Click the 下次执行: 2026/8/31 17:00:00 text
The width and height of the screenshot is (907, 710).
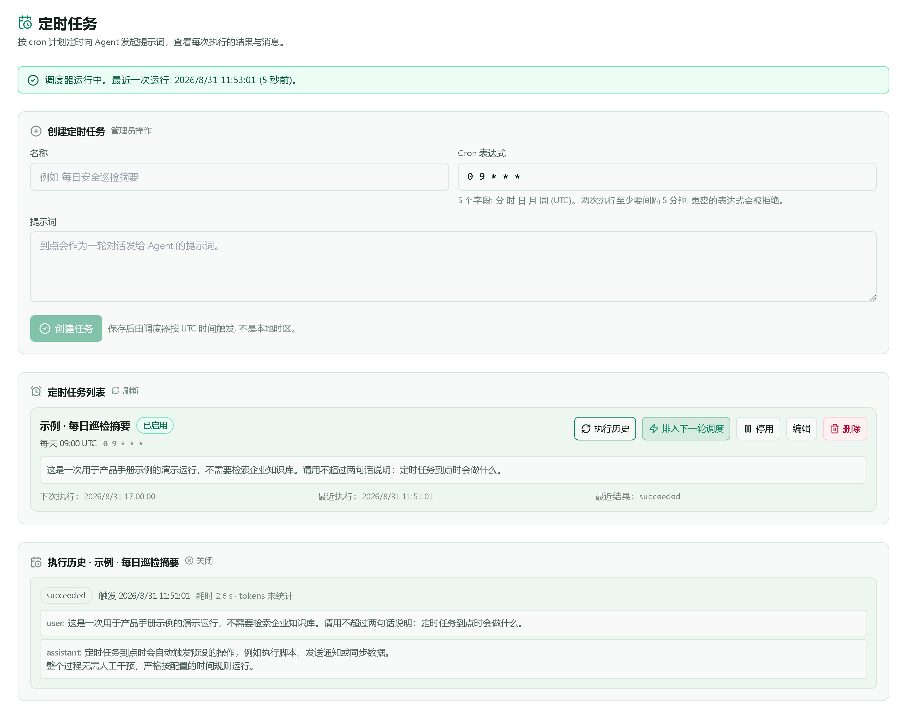click(x=98, y=496)
